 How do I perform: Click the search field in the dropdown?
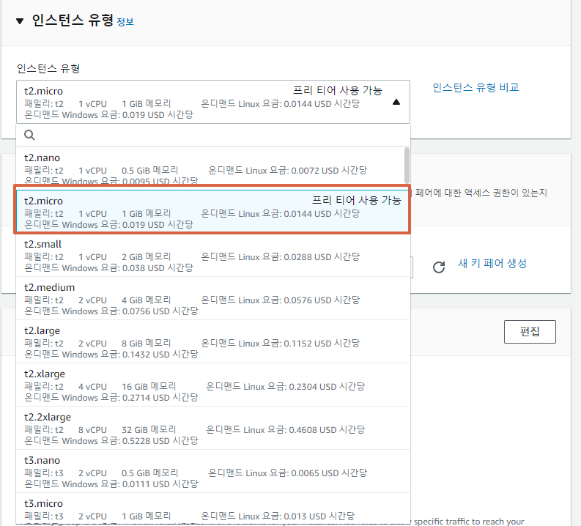tap(213, 136)
